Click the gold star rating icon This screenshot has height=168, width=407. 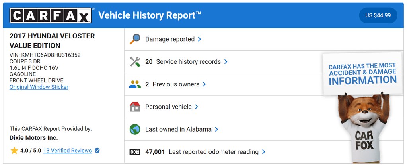pyautogui.click(x=14, y=151)
